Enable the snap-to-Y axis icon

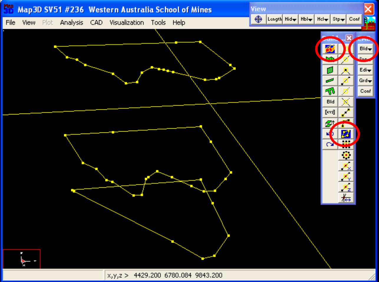pyautogui.click(x=346, y=176)
